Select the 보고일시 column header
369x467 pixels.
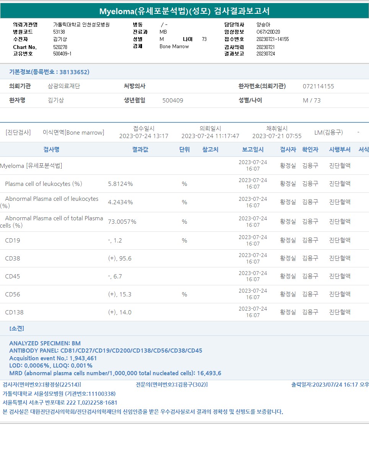[x=253, y=150]
